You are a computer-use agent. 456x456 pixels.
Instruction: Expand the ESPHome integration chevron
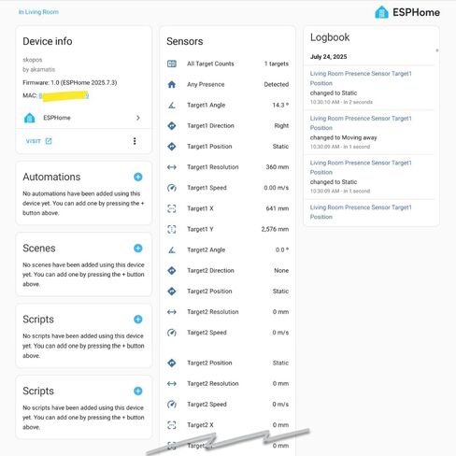pos(138,118)
